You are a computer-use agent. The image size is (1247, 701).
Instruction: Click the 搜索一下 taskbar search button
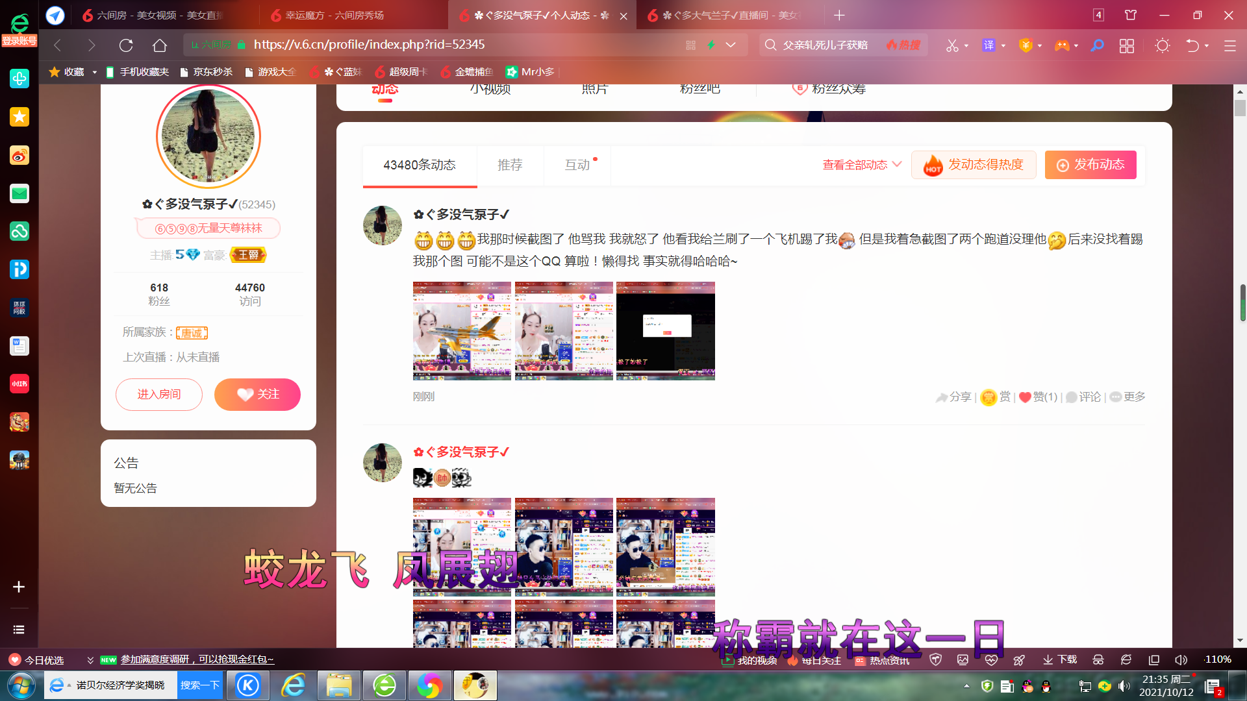199,685
